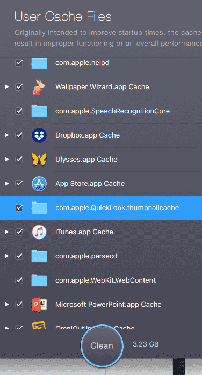Select the Wallpaper Wizard.app Cache label
The image size is (202, 375).
click(x=102, y=87)
